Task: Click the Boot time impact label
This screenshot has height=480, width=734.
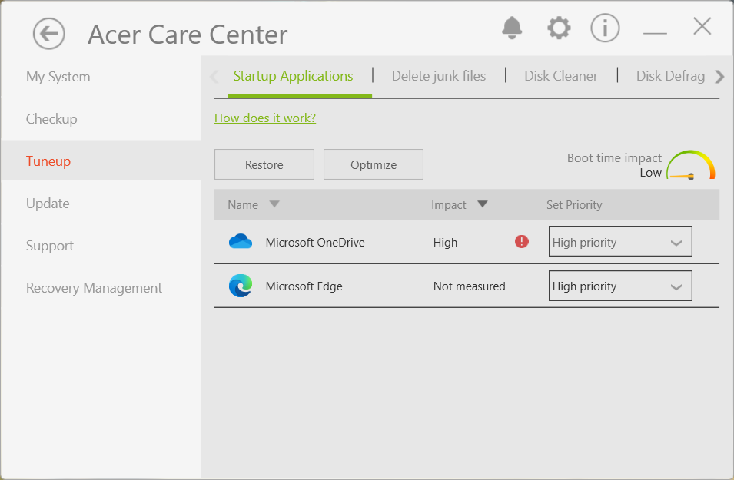Action: [614, 157]
